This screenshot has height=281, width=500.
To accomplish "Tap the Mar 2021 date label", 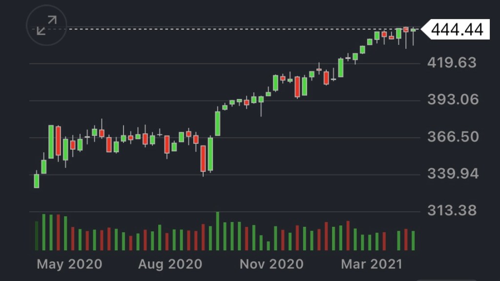I will (x=371, y=264).
